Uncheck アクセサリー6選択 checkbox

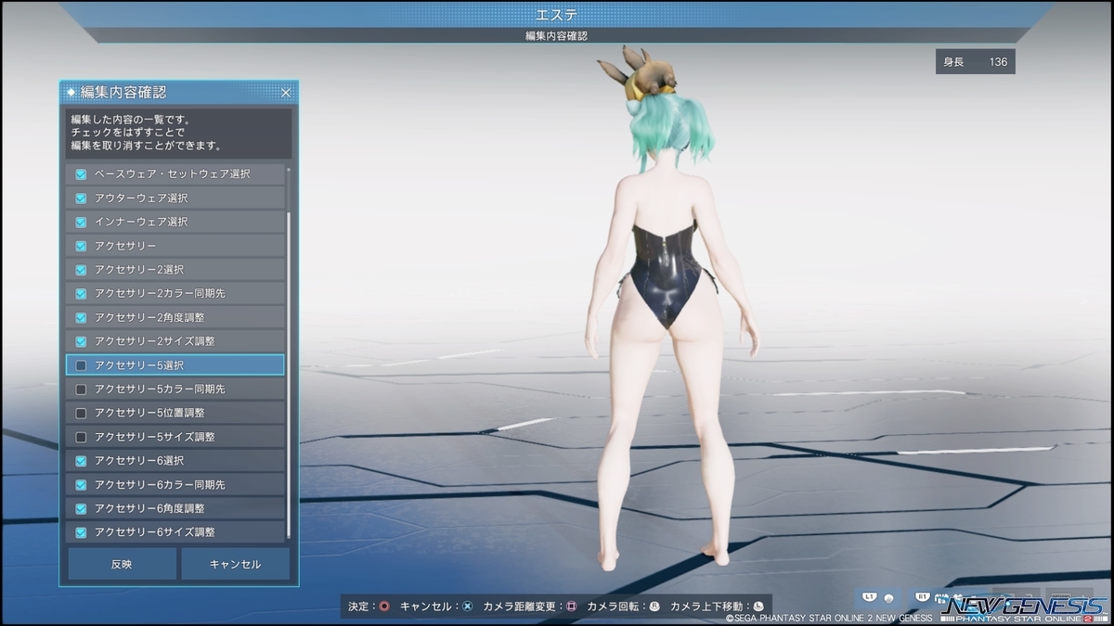point(81,461)
